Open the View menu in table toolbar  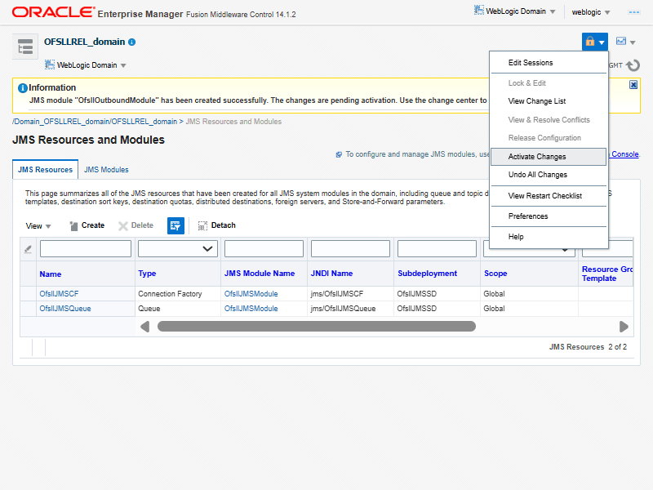click(x=38, y=226)
